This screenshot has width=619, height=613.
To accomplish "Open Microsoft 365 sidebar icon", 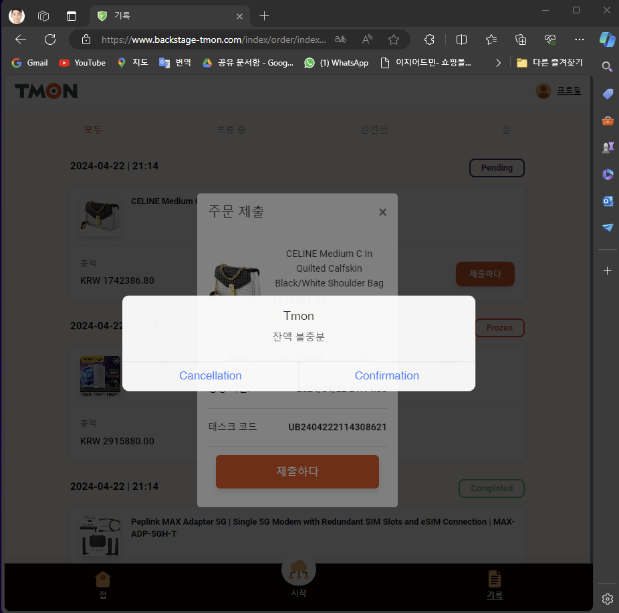I will [x=608, y=174].
